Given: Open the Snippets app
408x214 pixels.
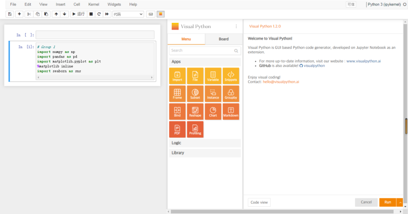Looking at the screenshot, I should click(x=231, y=76).
